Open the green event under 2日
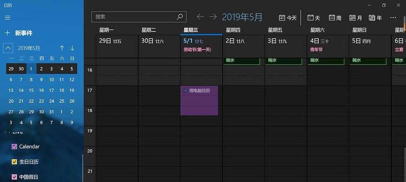The width and height of the screenshot is (406, 182). (x=242, y=61)
